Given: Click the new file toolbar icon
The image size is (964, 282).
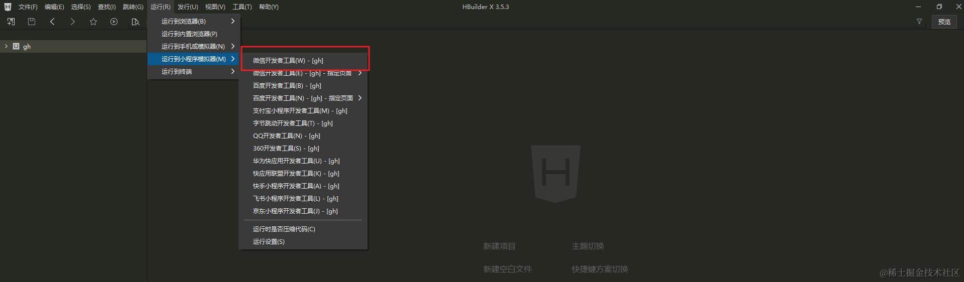Looking at the screenshot, I should (11, 22).
